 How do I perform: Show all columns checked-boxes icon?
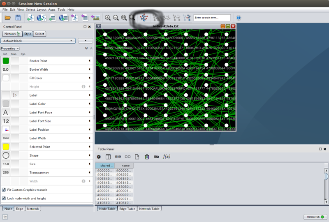(118, 157)
